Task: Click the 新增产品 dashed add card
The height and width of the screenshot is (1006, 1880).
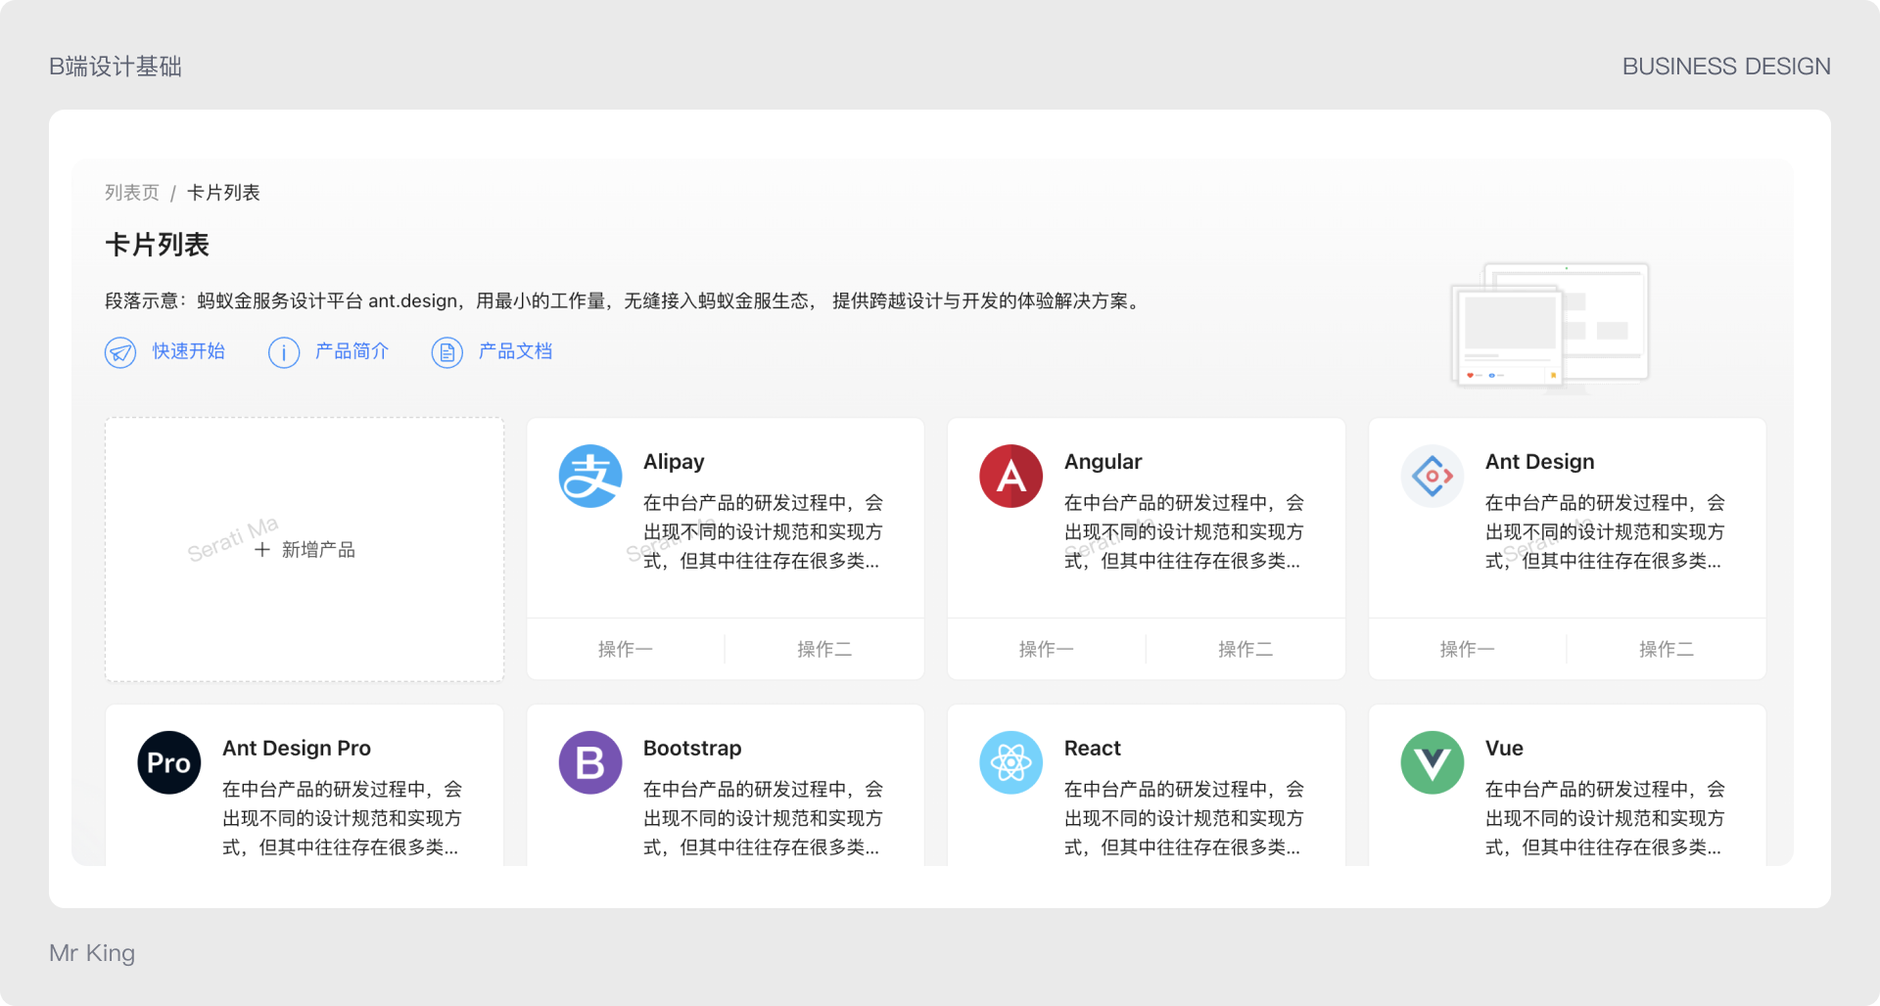Action: (304, 549)
